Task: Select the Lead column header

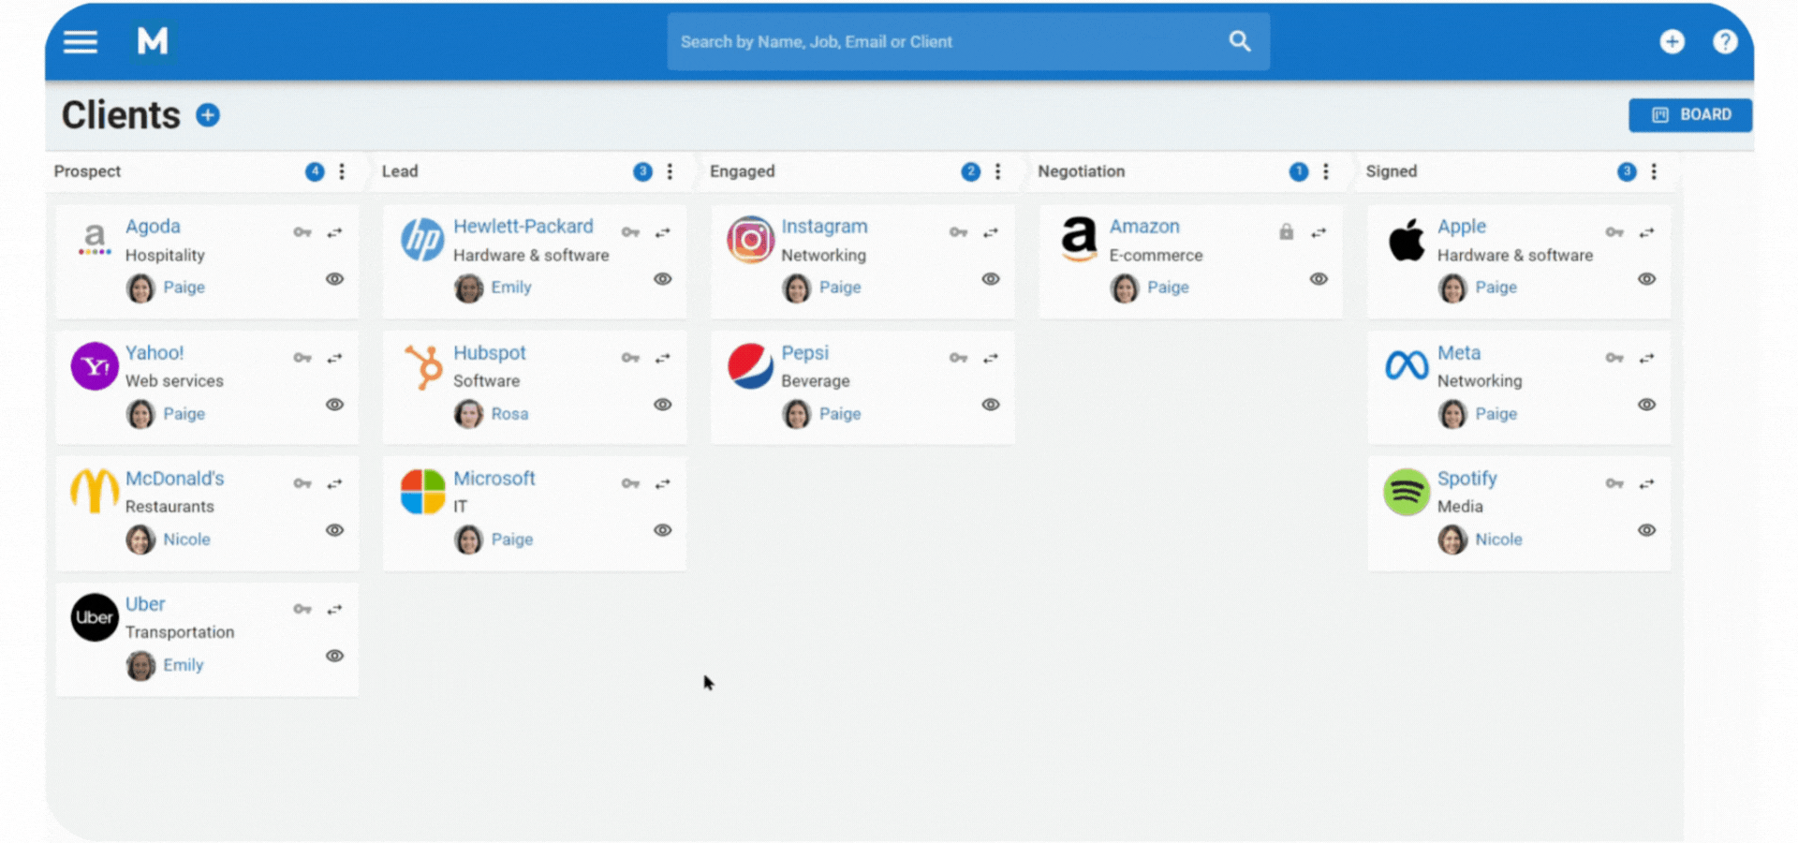Action: pyautogui.click(x=400, y=171)
